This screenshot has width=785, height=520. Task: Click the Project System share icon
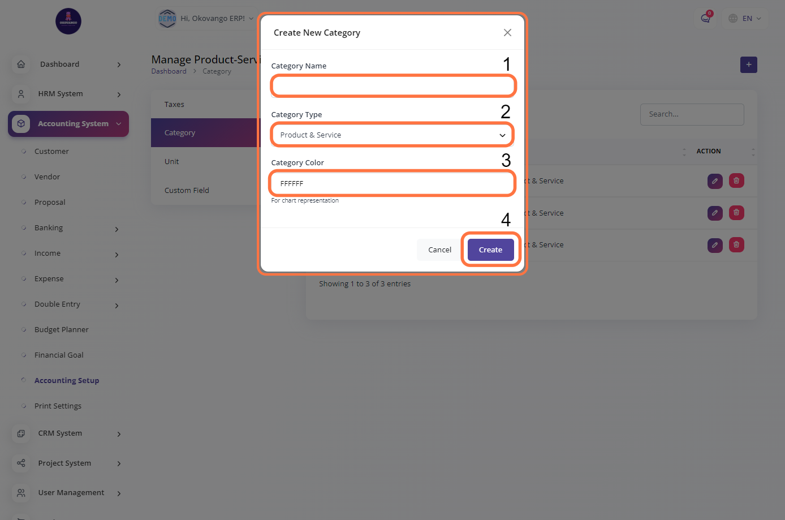click(21, 463)
